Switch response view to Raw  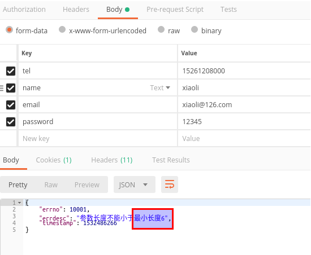coord(51,185)
